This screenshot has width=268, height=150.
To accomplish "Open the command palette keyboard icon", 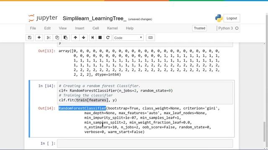I will 150,37.
